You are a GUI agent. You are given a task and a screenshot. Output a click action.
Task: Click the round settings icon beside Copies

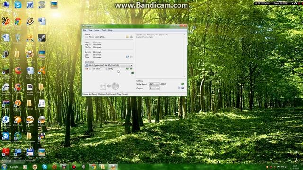click(179, 88)
